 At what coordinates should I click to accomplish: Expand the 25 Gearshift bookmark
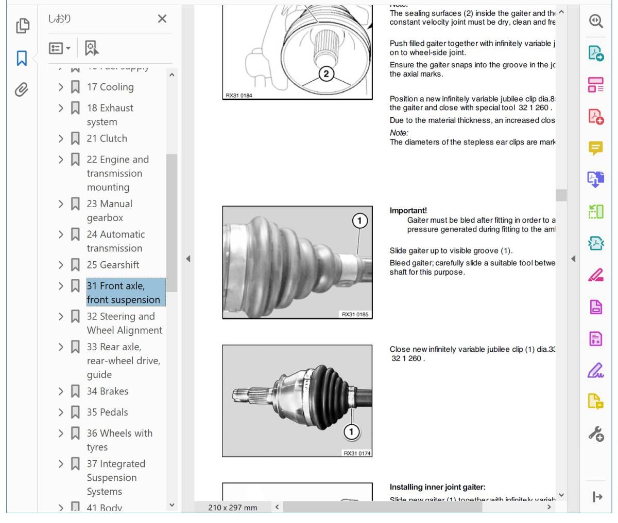click(61, 265)
